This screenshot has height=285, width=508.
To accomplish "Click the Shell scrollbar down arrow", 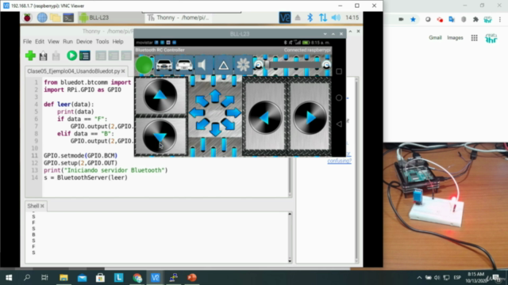I will [x=290, y=260].
